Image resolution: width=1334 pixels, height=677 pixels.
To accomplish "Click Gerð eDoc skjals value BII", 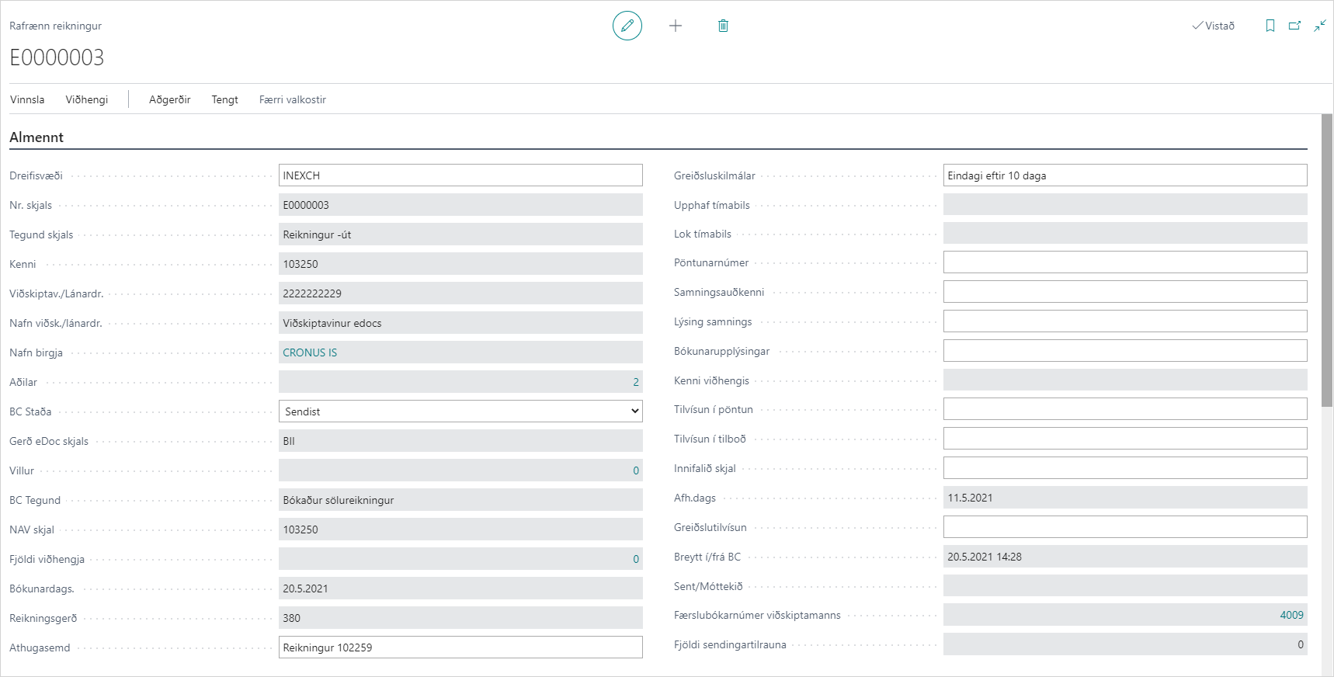I will [460, 441].
